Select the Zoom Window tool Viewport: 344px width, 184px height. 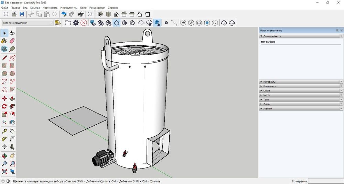click(x=12, y=164)
